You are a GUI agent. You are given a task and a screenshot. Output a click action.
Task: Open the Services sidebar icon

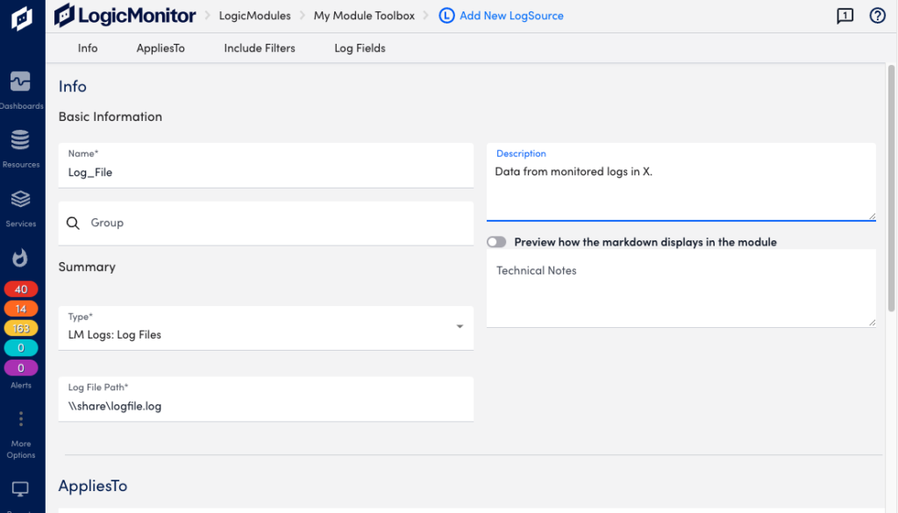point(21,199)
